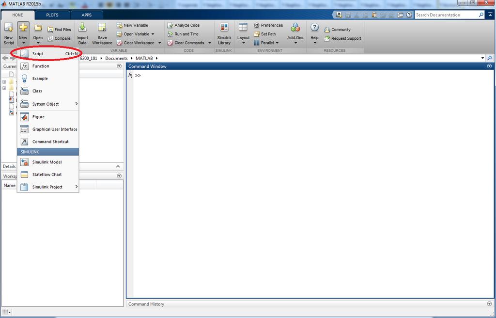Choose Simulink Model entry
This screenshot has height=318, width=496.
48,162
